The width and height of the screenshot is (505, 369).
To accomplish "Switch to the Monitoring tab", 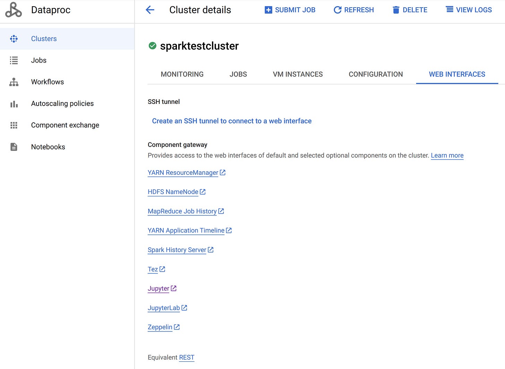I will coord(182,74).
